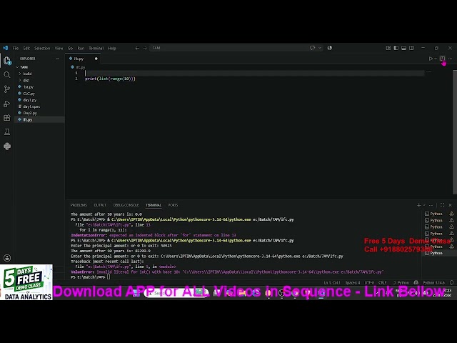Open the Customize Layout icon in the title bar
The width and height of the screenshot is (457, 343).
click(x=388, y=48)
